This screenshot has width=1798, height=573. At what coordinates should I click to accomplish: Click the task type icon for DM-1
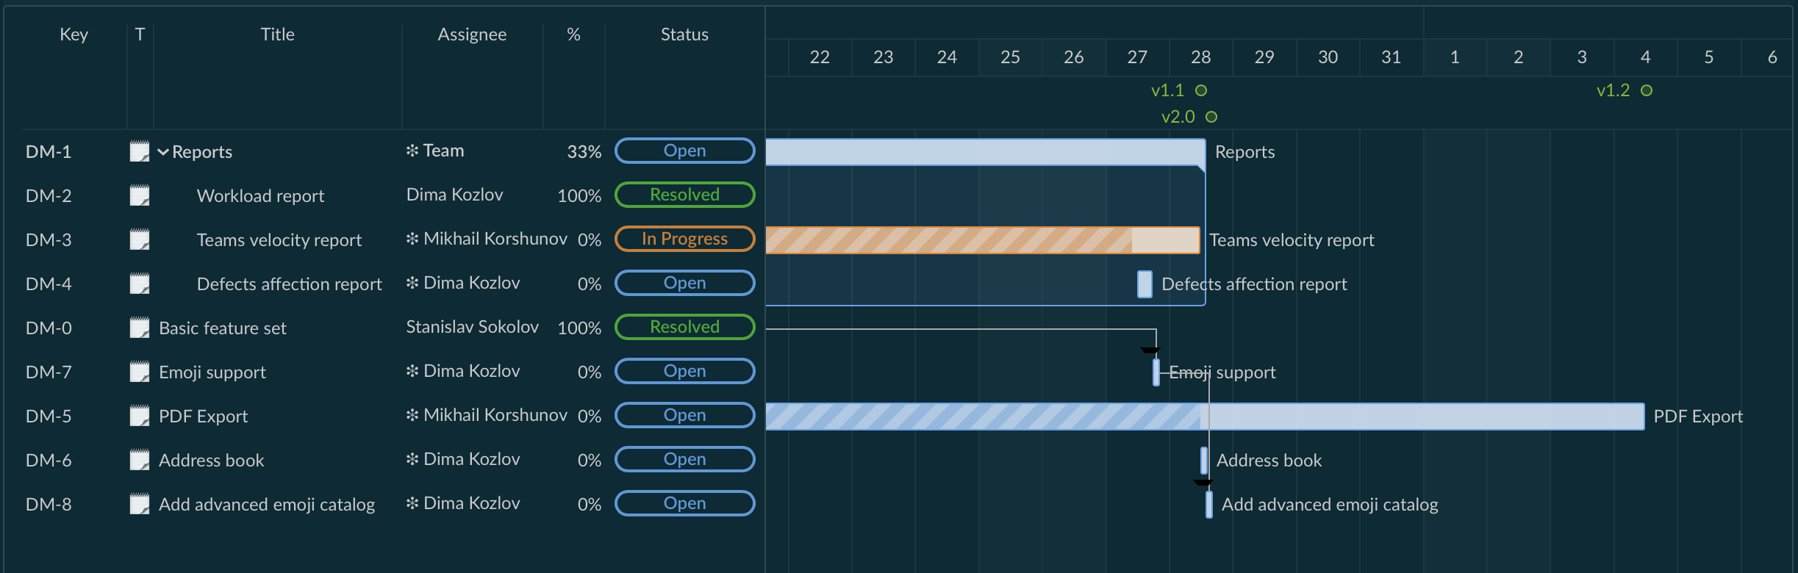140,151
